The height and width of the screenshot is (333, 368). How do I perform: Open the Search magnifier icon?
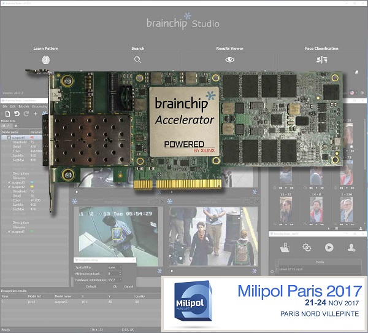(138, 60)
